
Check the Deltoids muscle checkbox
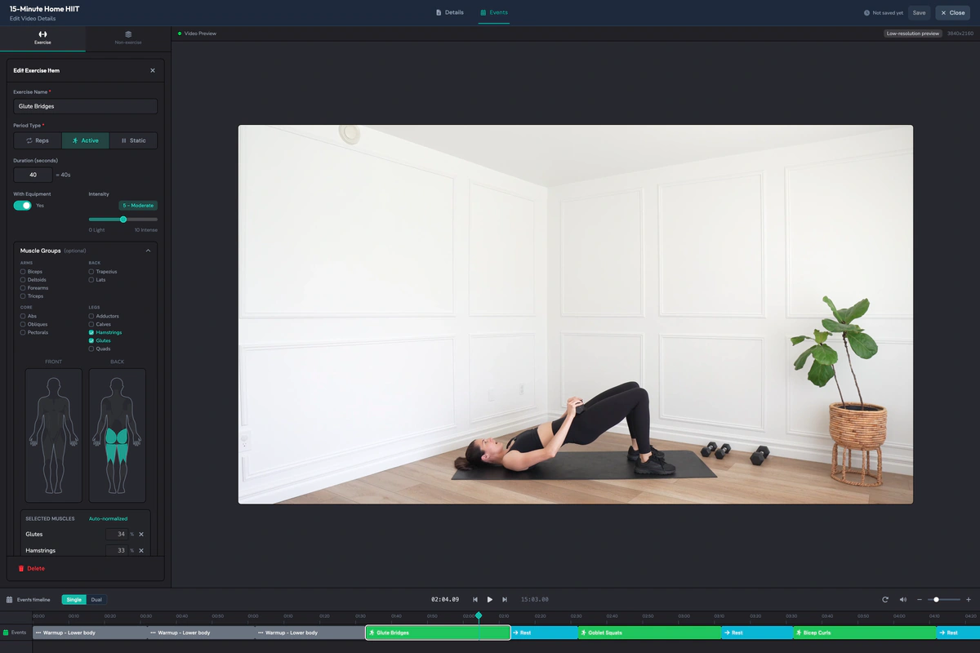coord(23,280)
